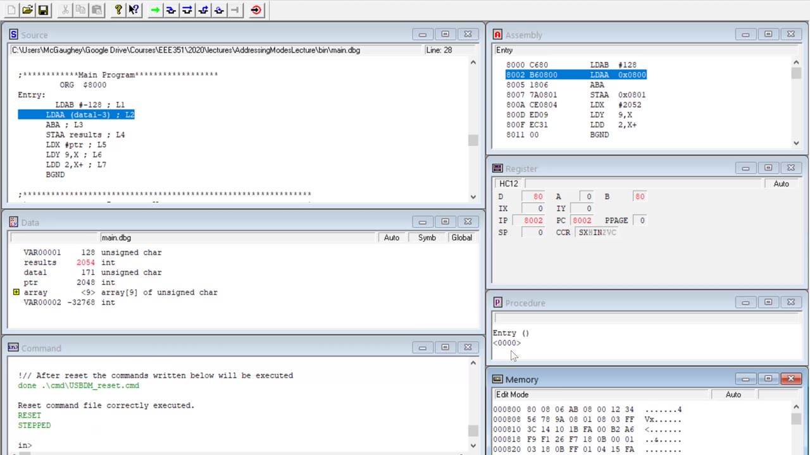
Task: Edit the A register value field
Action: 585,197
